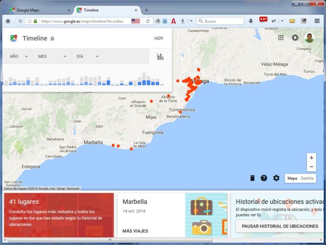Click the Timeline lock privacy icon
The image size is (326, 245).
point(52,38)
